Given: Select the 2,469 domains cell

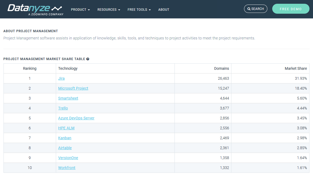Looking at the screenshot, I should pyautogui.click(x=203, y=138).
